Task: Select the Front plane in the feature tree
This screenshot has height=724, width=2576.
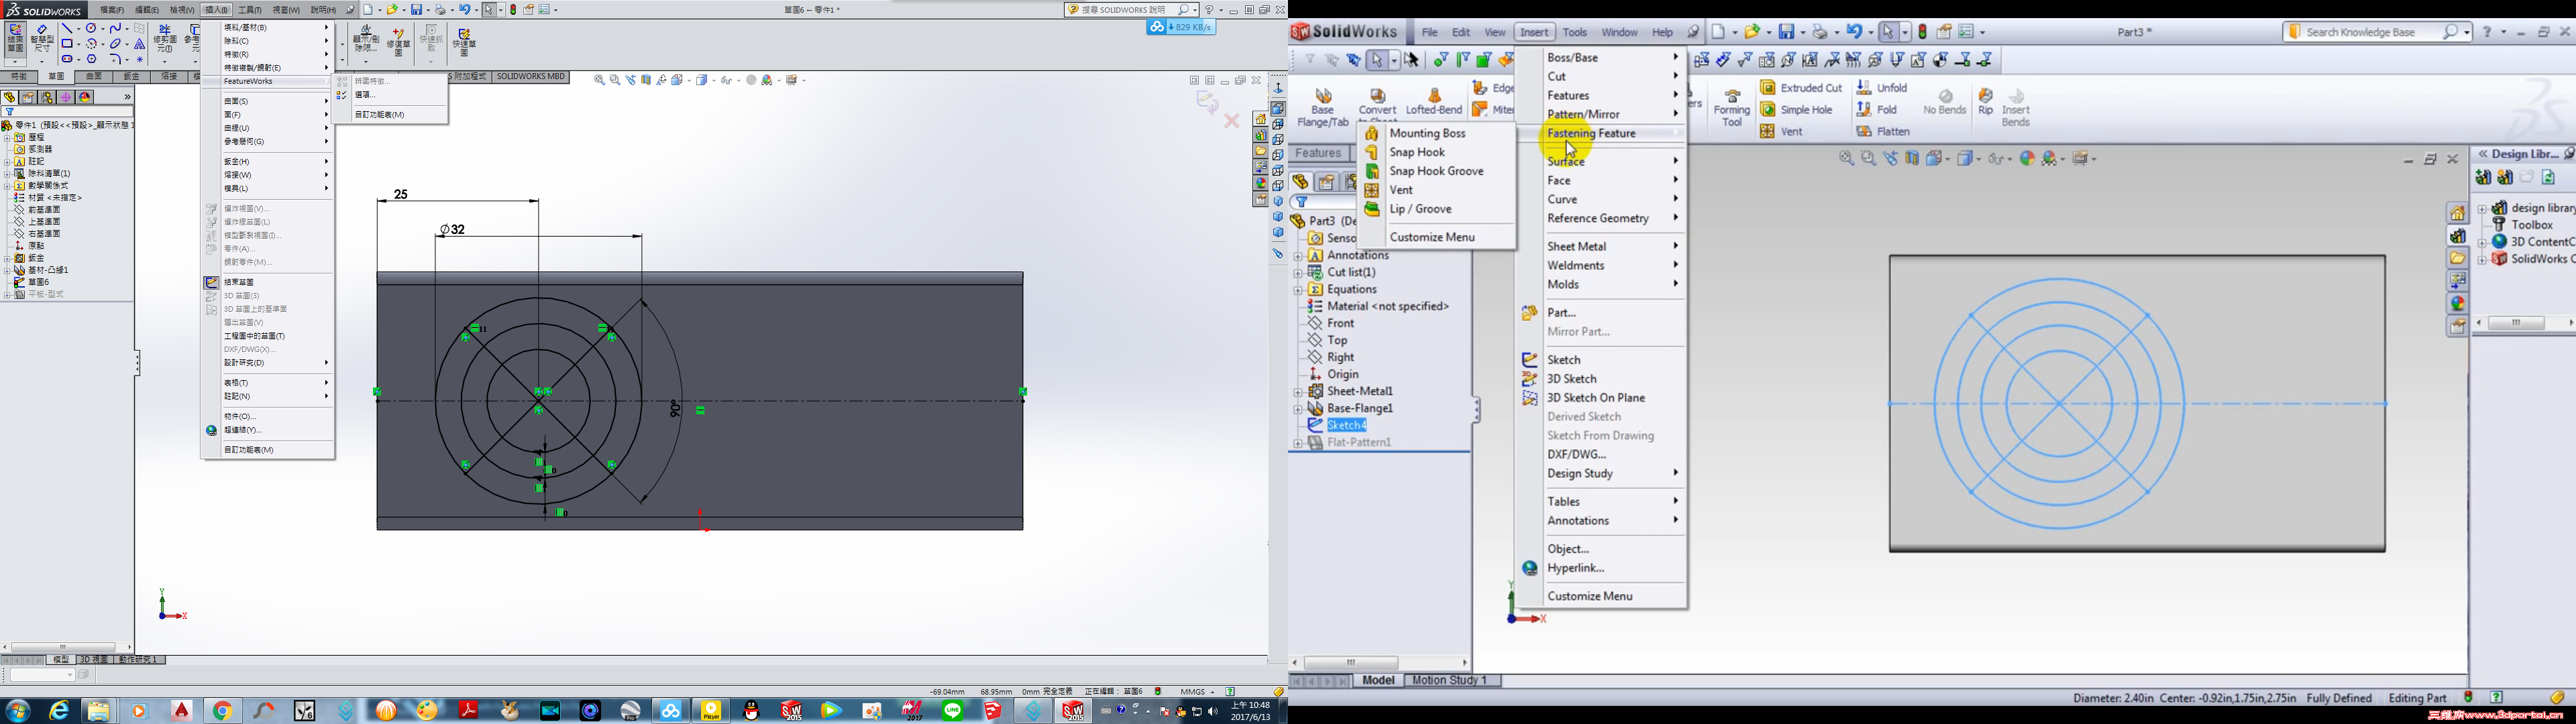Action: 1340,324
